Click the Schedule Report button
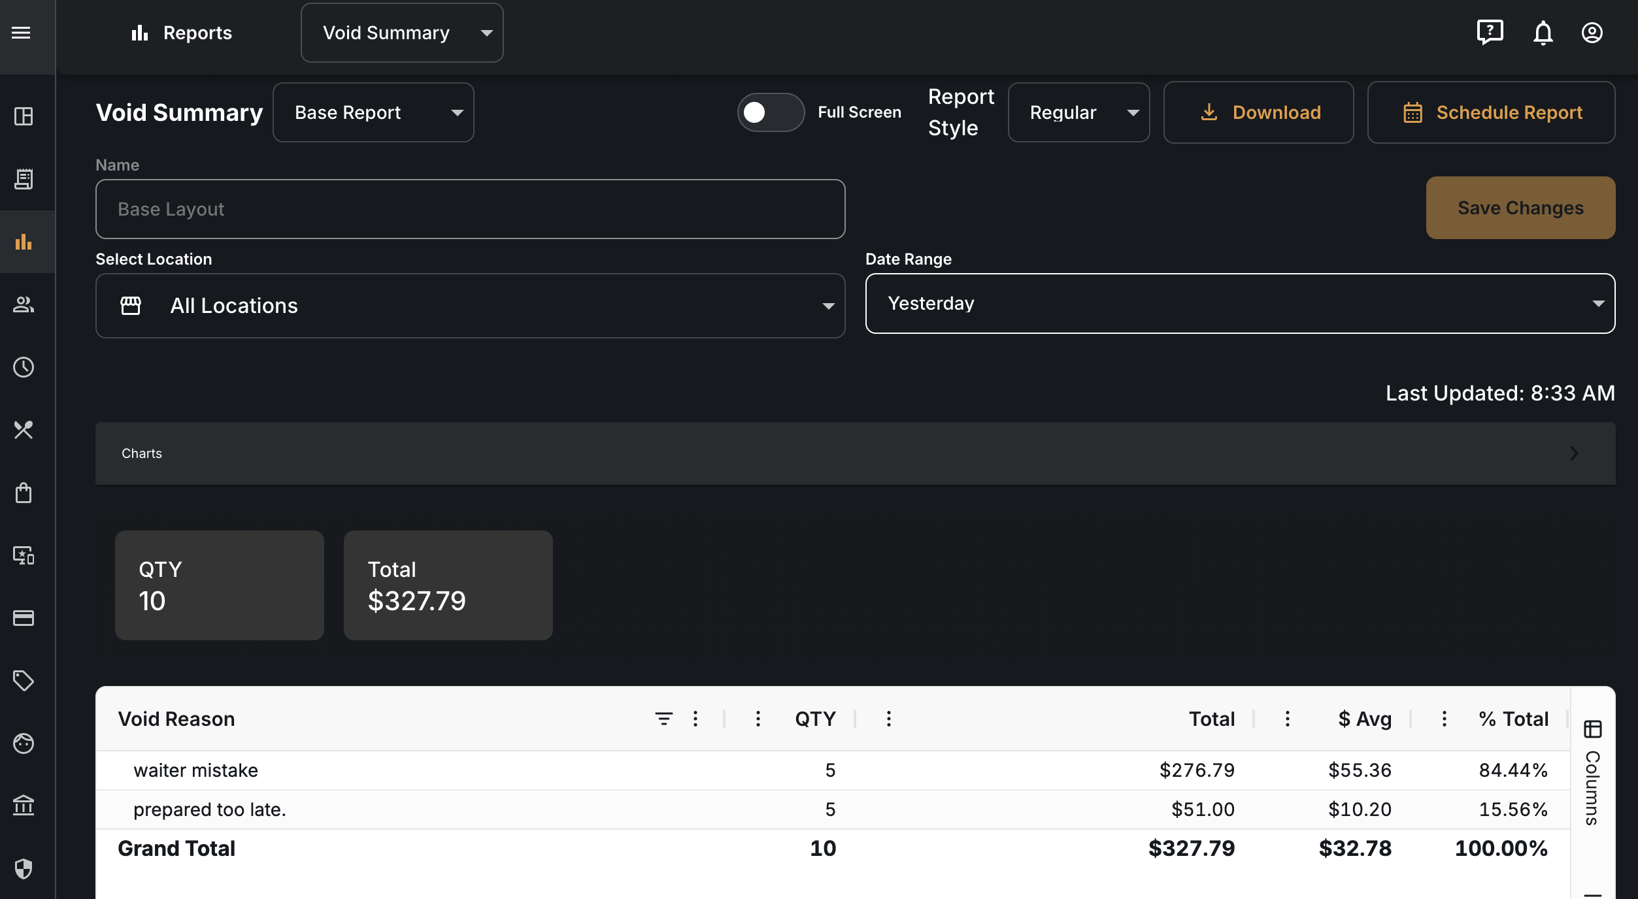Viewport: 1638px width, 899px height. [1491, 112]
